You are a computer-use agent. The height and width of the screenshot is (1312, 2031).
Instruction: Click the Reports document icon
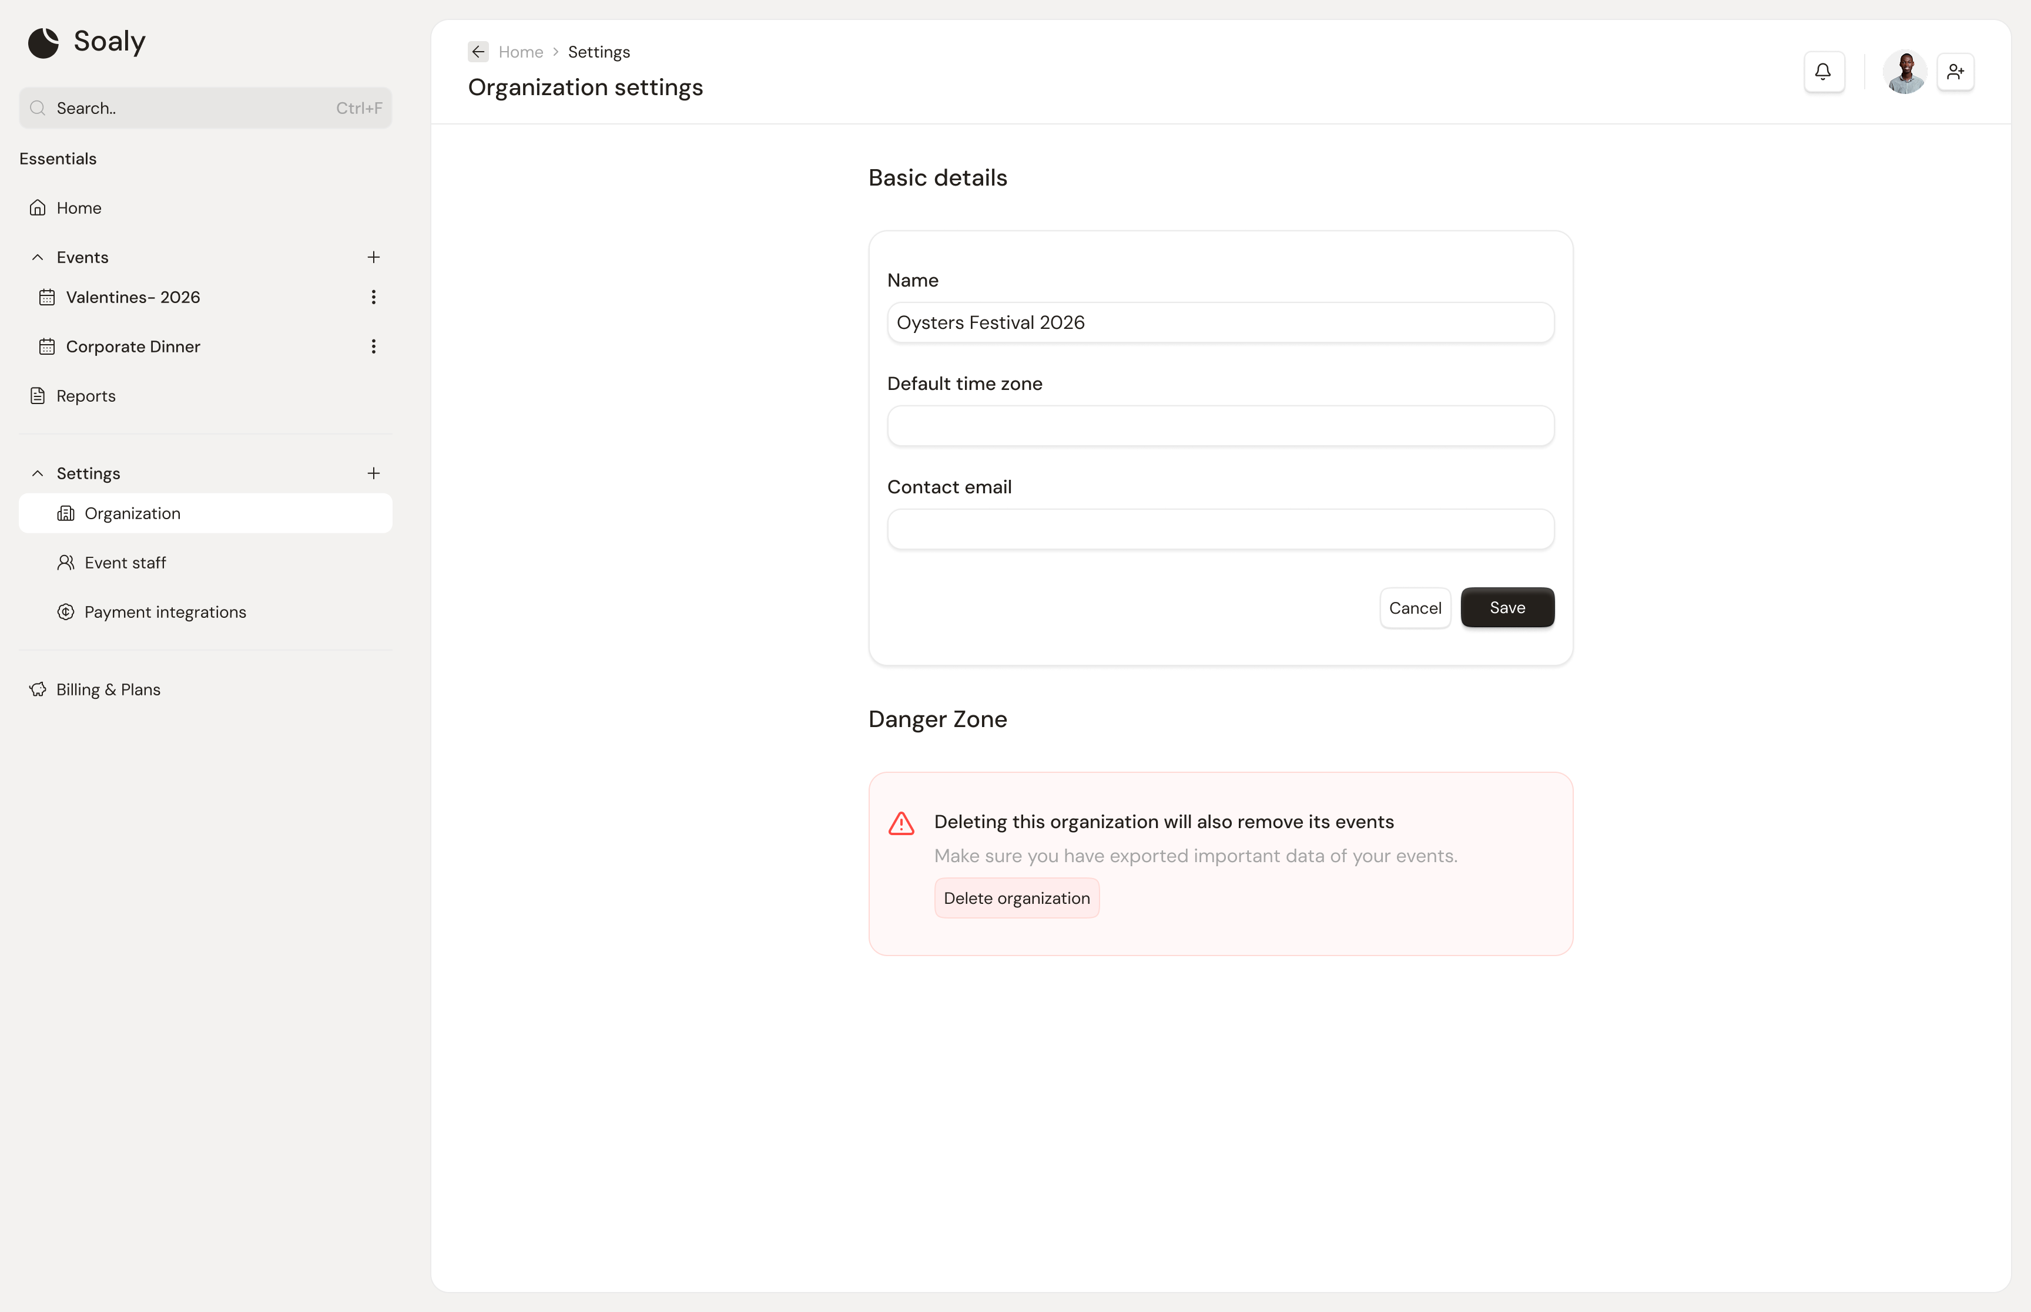pyautogui.click(x=38, y=396)
